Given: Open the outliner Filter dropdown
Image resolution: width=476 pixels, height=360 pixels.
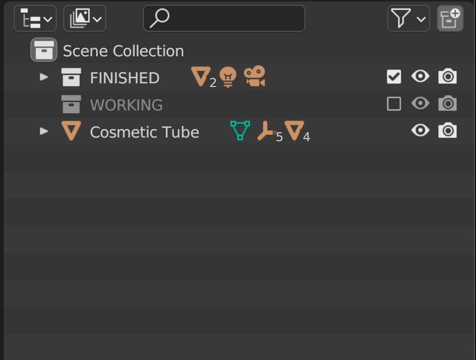Looking at the screenshot, I should coord(409,19).
